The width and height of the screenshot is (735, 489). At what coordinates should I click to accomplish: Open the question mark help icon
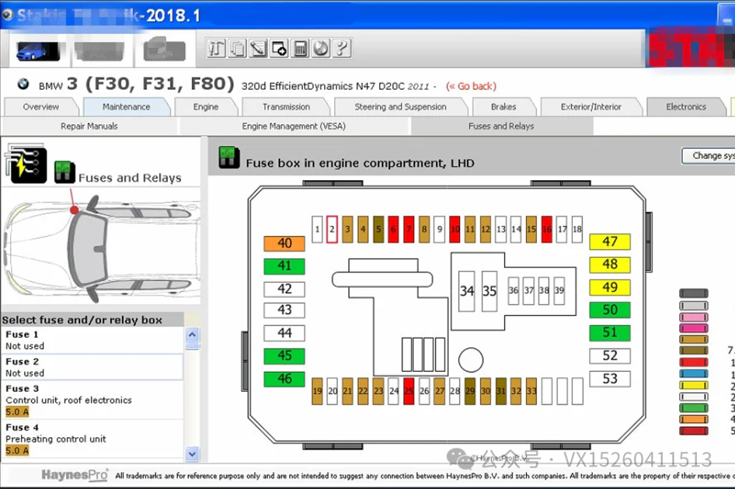(342, 48)
